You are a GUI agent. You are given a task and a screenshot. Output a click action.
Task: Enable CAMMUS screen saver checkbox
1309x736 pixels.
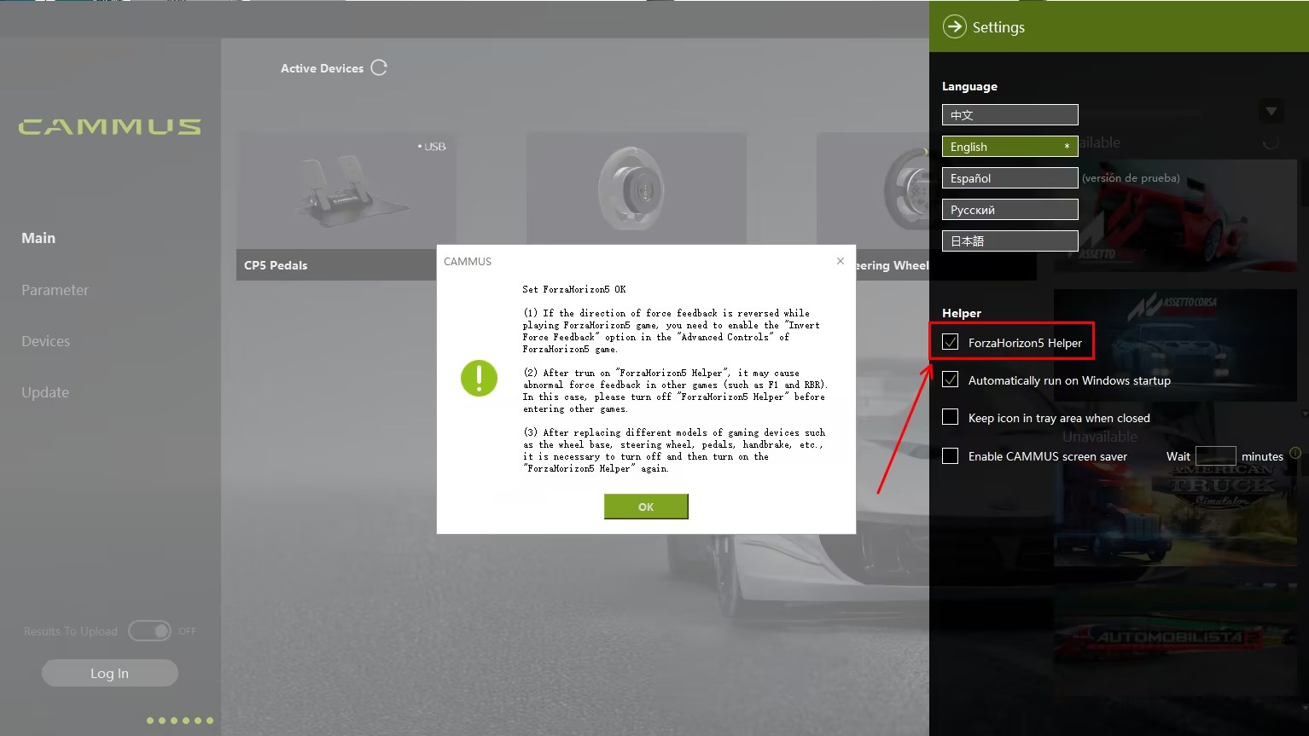(x=950, y=455)
